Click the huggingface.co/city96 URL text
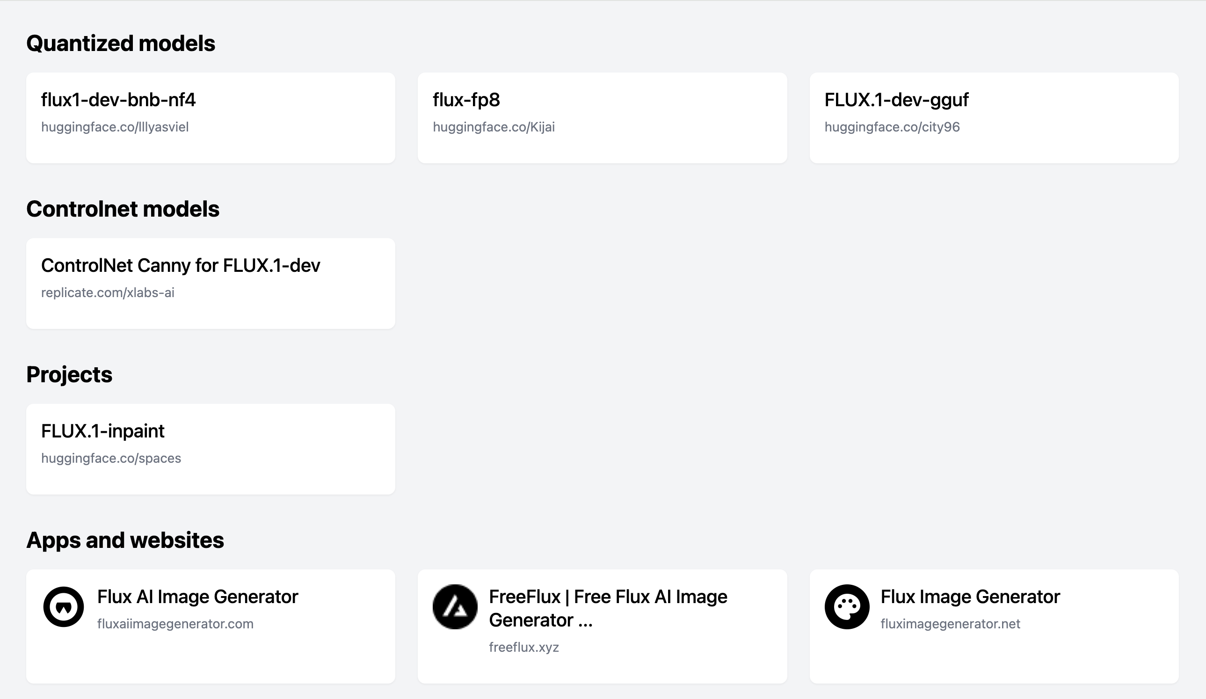This screenshot has height=699, width=1206. (892, 127)
